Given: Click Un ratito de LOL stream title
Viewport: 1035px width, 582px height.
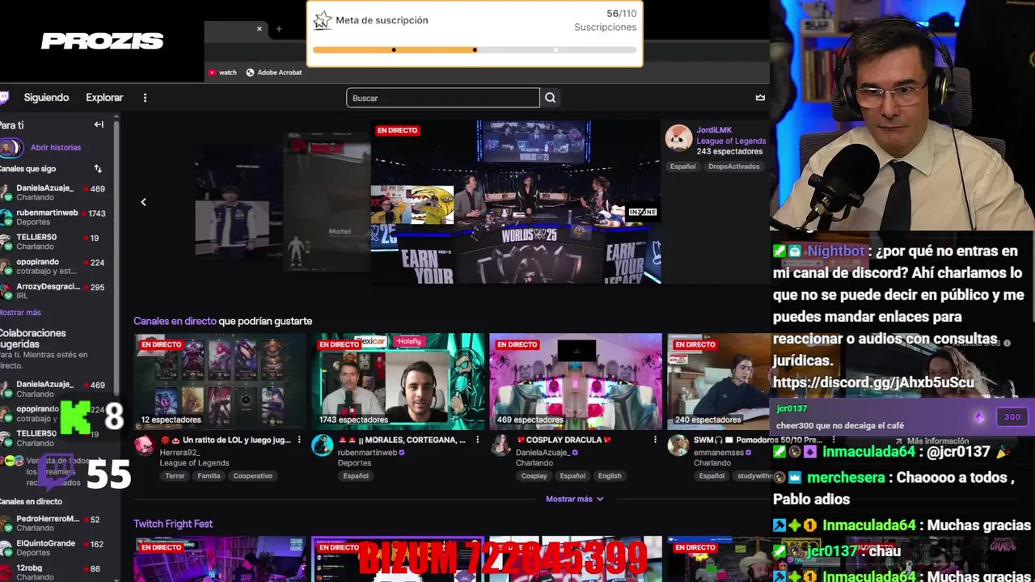Looking at the screenshot, I should coord(225,440).
